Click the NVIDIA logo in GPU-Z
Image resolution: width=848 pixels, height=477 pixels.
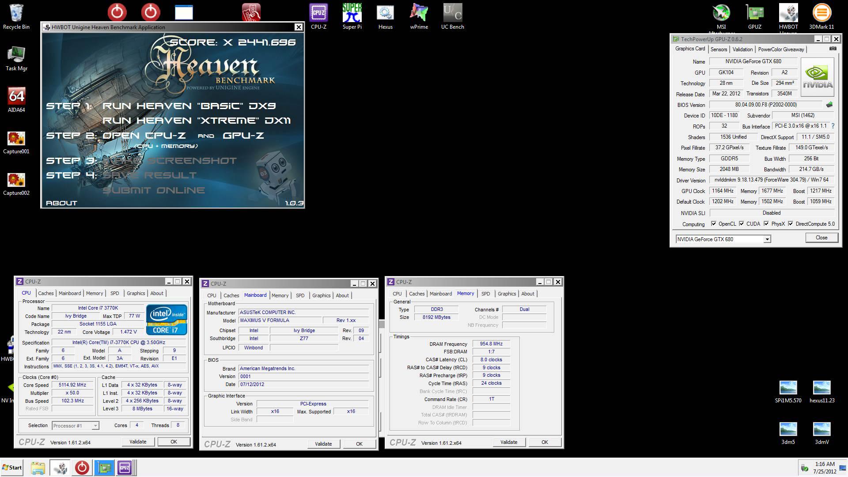(818, 77)
